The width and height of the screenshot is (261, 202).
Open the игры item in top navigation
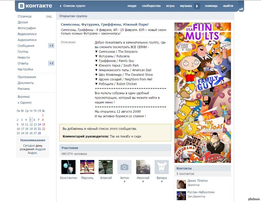click(x=170, y=6)
